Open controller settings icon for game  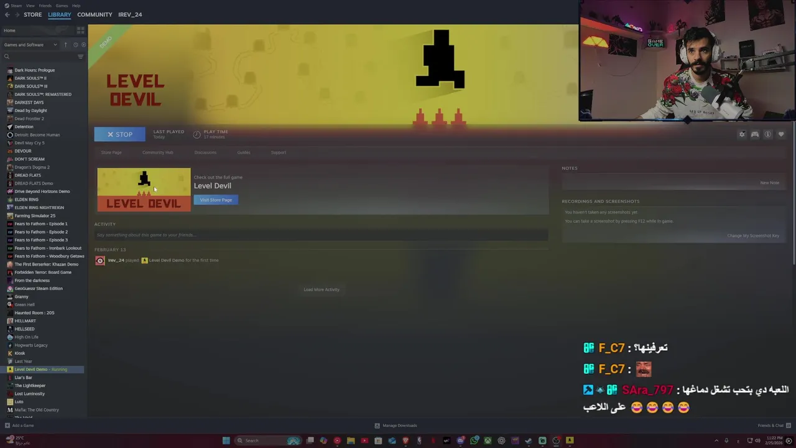[754, 134]
